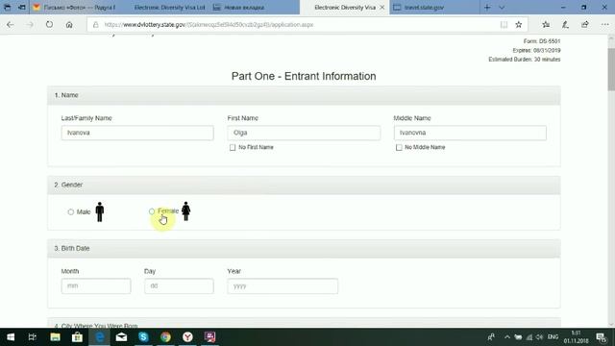
Task: Show tabs you've set aside
Action: 8,7
